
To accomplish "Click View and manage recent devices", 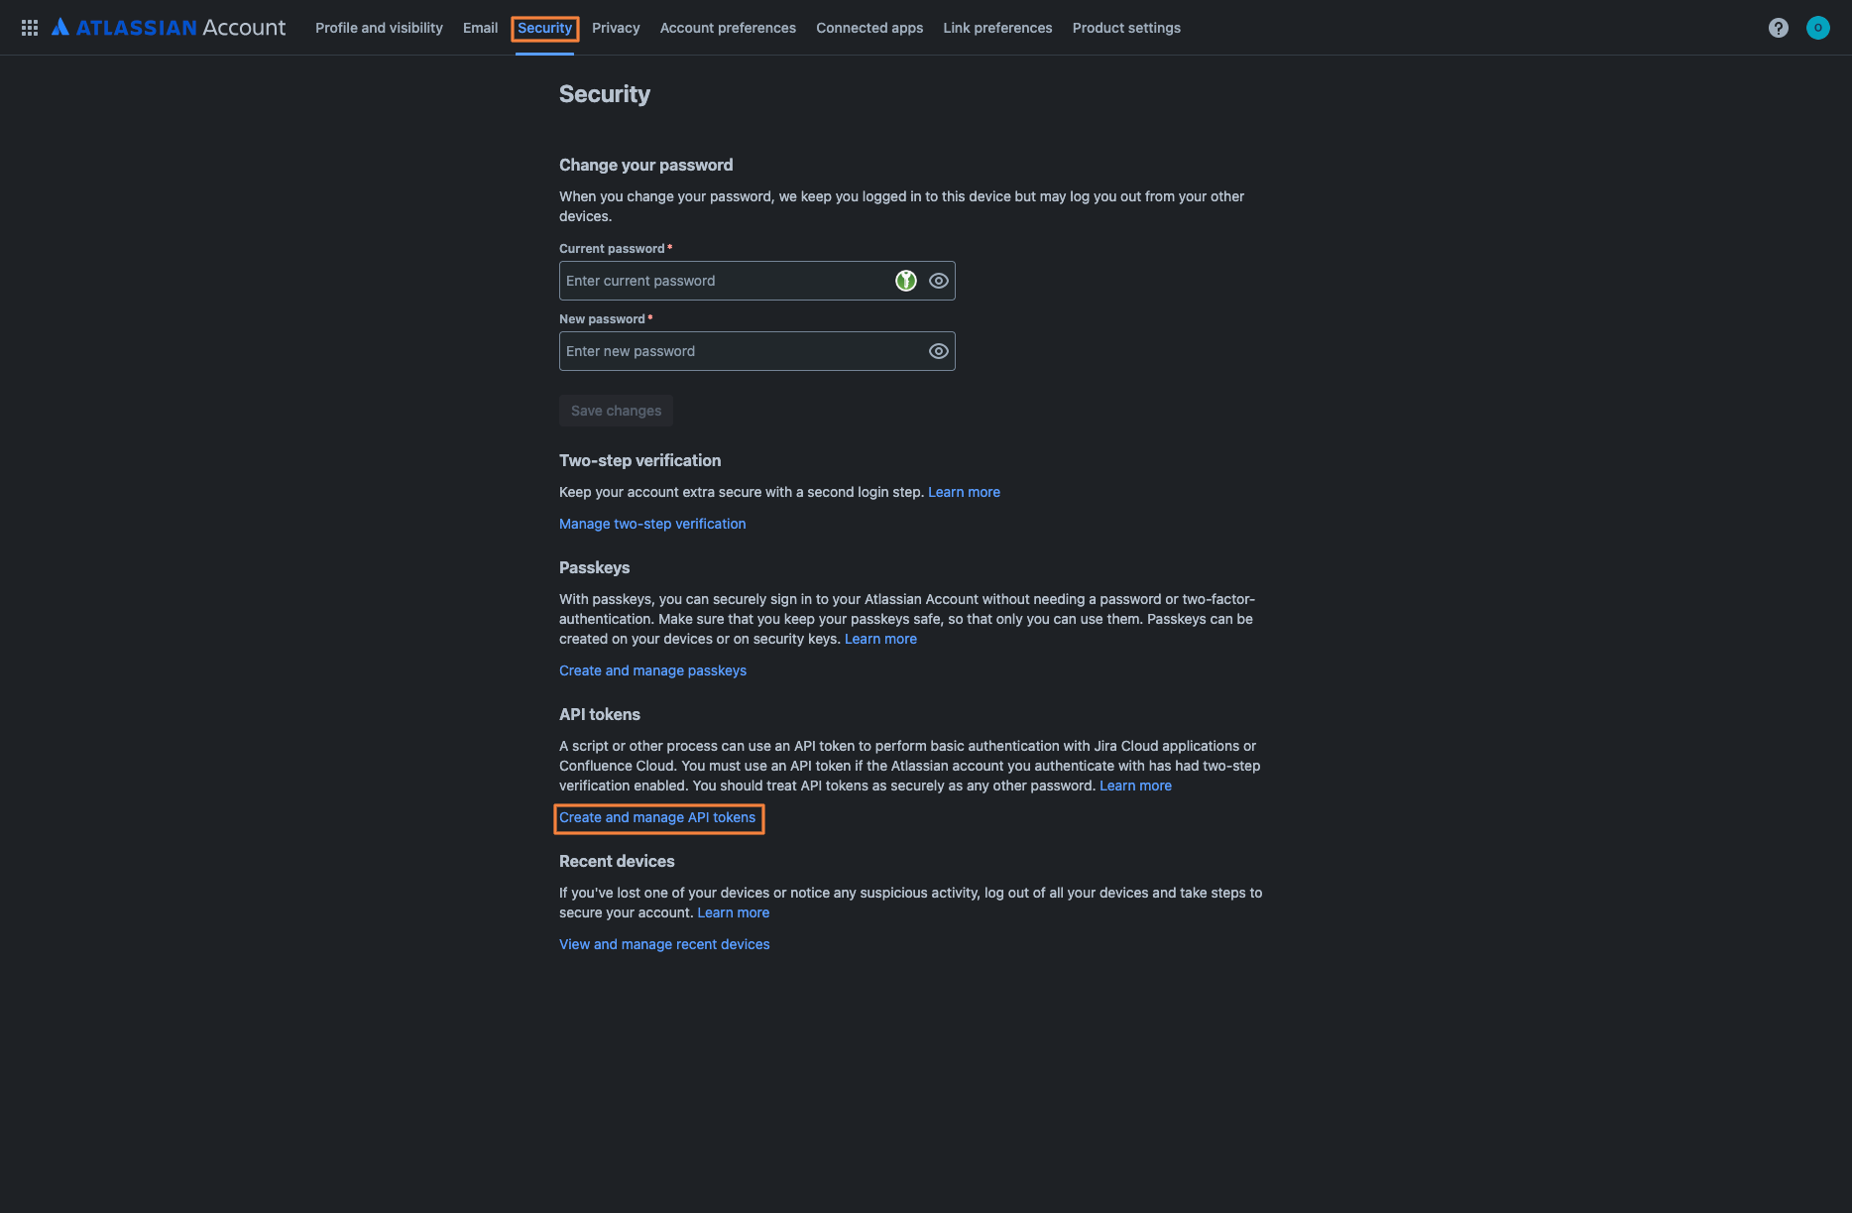I will 663,943.
